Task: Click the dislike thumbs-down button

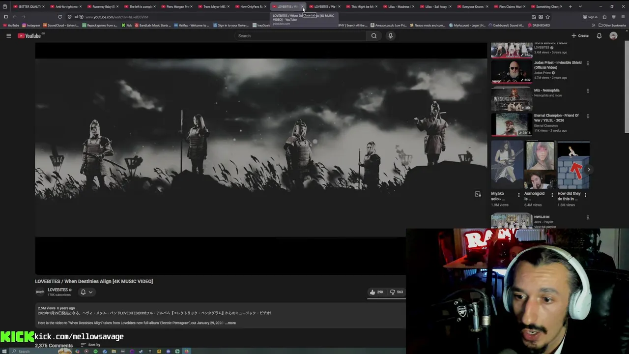Action: click(397, 292)
